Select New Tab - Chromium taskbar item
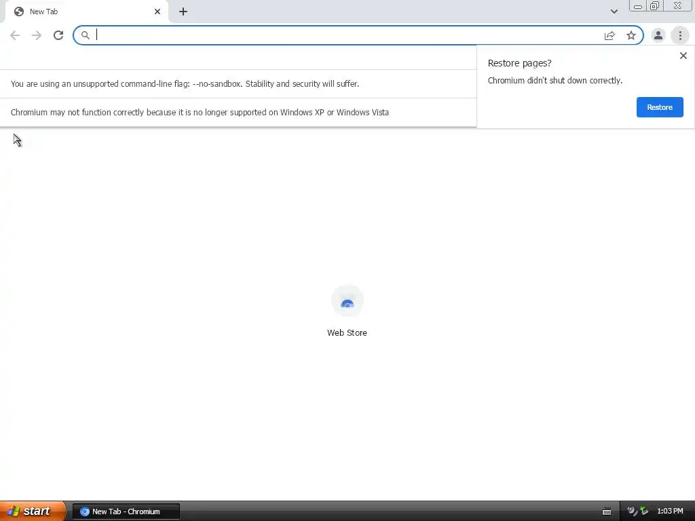Image resolution: width=695 pixels, height=521 pixels. [x=126, y=512]
